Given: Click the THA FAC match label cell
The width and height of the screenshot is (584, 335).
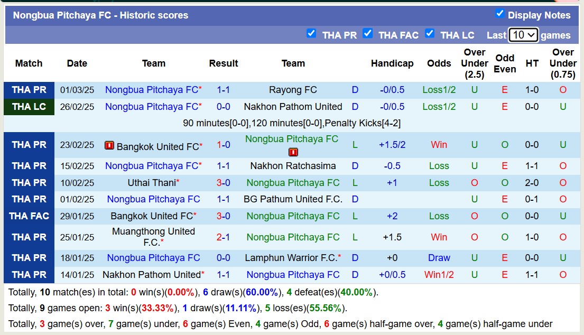Looking at the screenshot, I should tap(29, 216).
